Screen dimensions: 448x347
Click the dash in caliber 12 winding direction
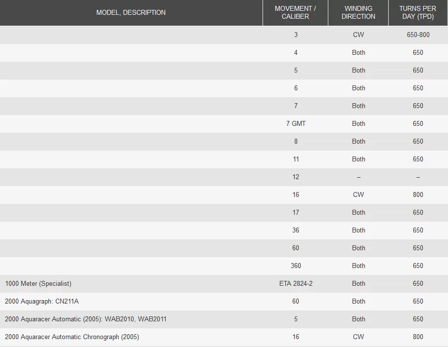pos(358,177)
